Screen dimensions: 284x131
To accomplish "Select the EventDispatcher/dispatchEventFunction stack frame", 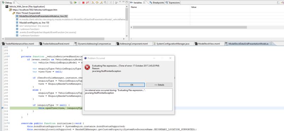I will pyautogui.click(x=48, y=32).
